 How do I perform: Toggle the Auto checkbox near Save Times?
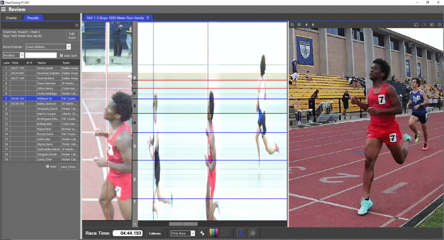click(48, 166)
